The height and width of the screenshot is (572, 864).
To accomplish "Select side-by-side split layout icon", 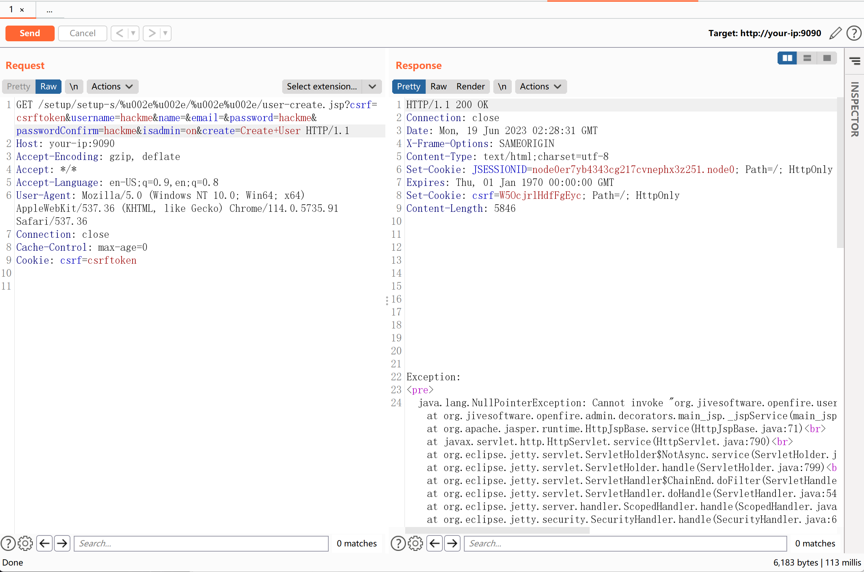I will point(787,58).
